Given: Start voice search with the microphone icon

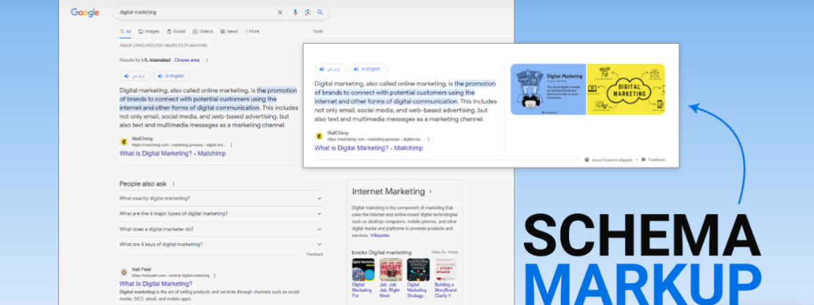Looking at the screenshot, I should [295, 13].
